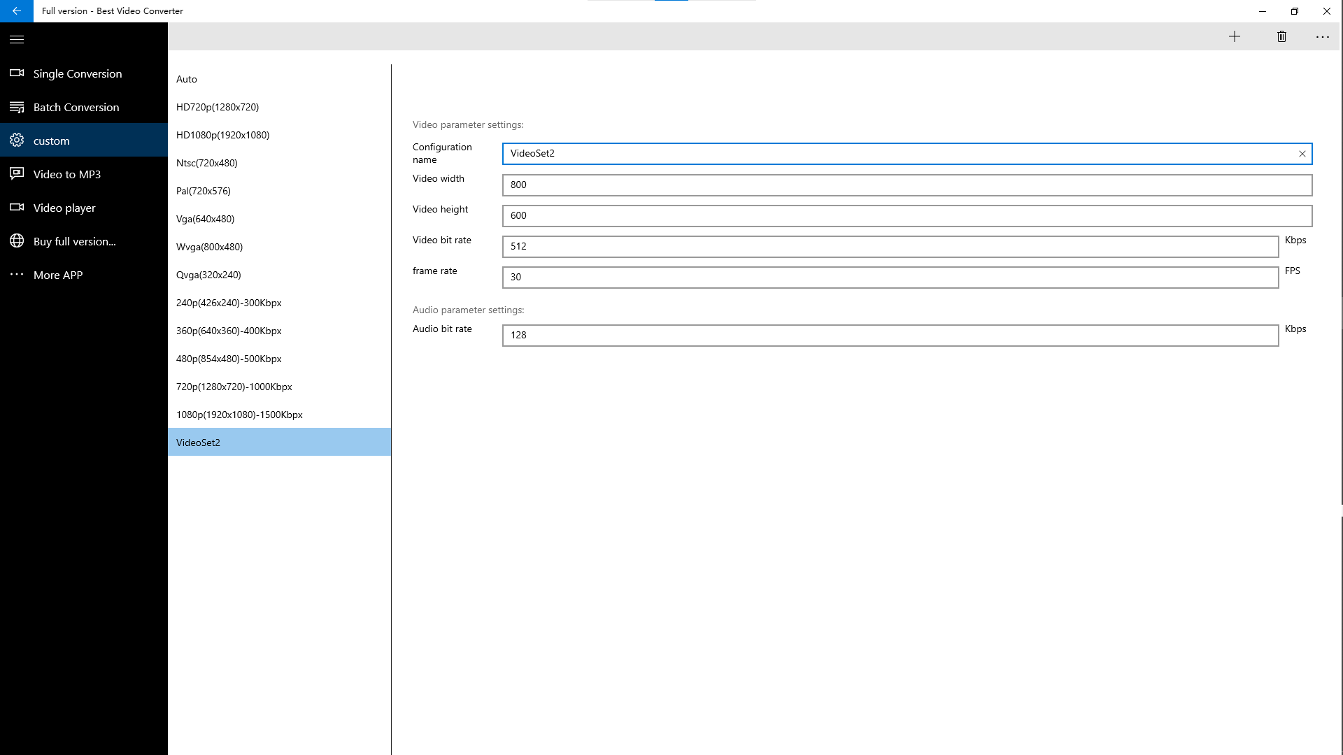
Task: Select HD1080p(1920x1080) preset
Action: 279,135
